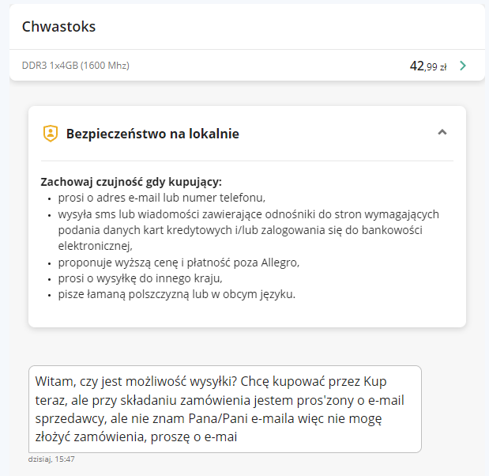The width and height of the screenshot is (489, 476).
Task: Open the Chwastoks user name
Action: pos(58,27)
